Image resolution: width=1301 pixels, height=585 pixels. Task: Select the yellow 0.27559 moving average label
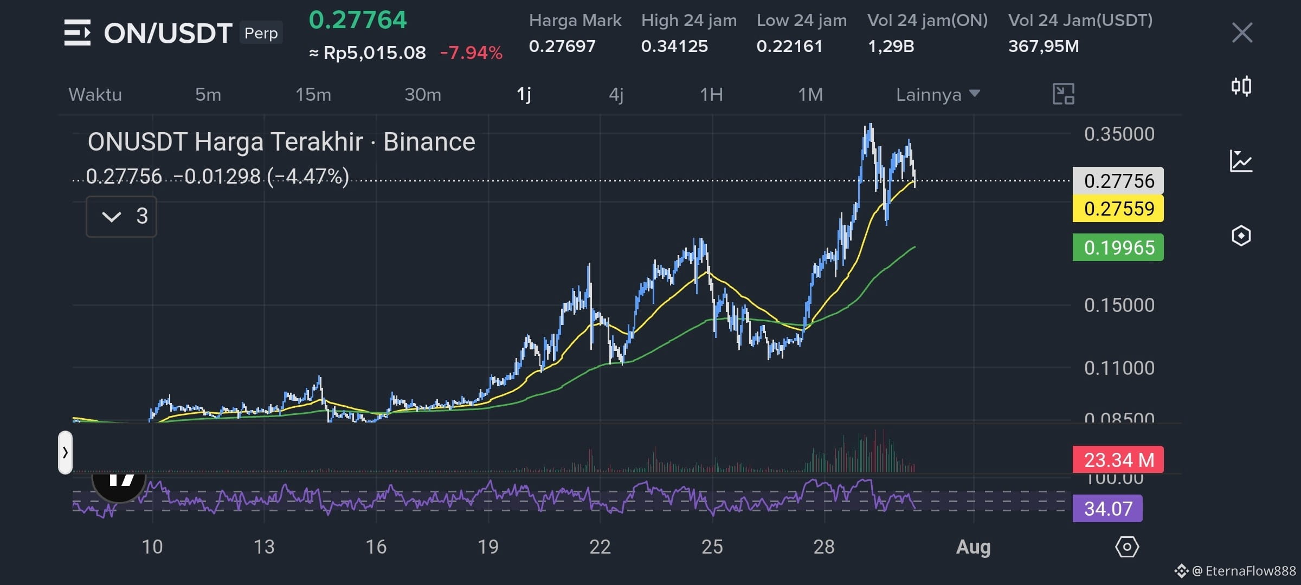1118,209
